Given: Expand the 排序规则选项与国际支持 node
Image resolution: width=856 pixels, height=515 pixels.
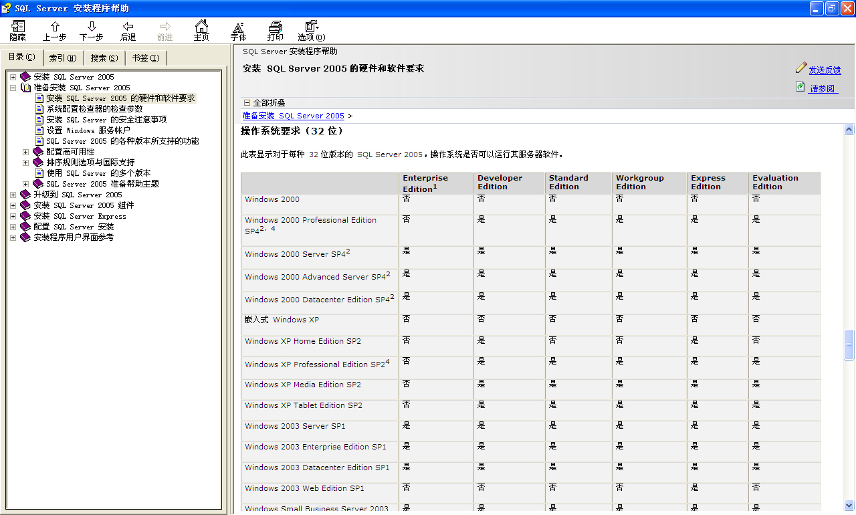Looking at the screenshot, I should pos(26,163).
